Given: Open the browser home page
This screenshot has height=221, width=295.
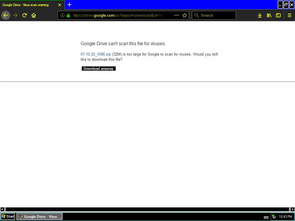Looking at the screenshot, I should [34, 15].
